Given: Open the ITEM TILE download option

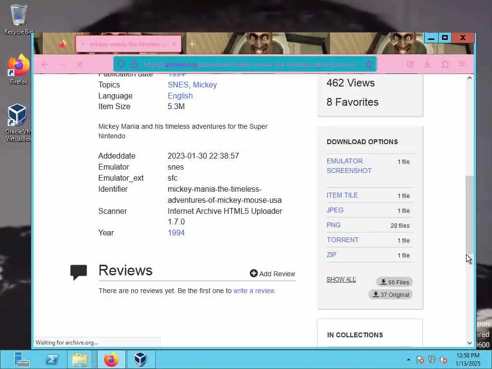Looking at the screenshot, I should point(342,195).
